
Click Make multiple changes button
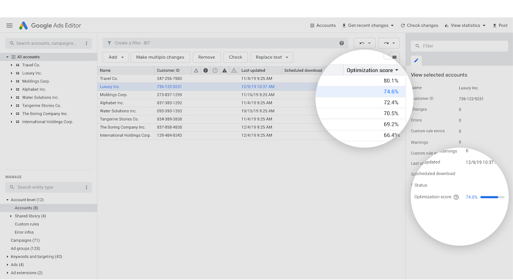[x=160, y=57]
